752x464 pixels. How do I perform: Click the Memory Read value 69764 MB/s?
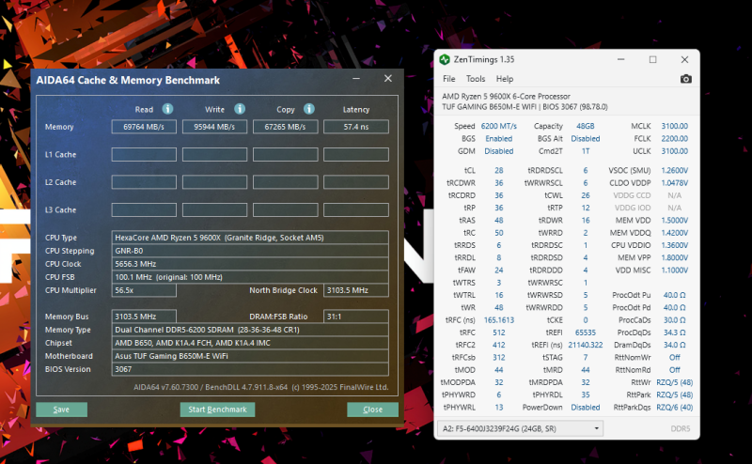[144, 127]
